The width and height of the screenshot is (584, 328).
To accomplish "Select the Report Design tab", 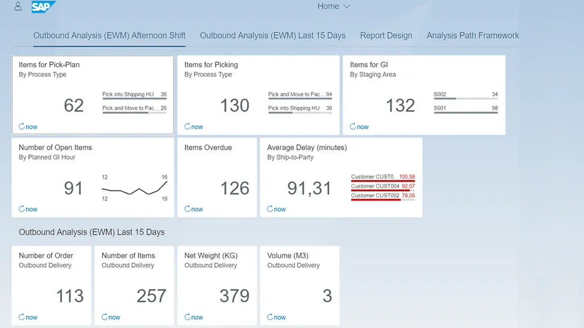I will click(x=386, y=36).
